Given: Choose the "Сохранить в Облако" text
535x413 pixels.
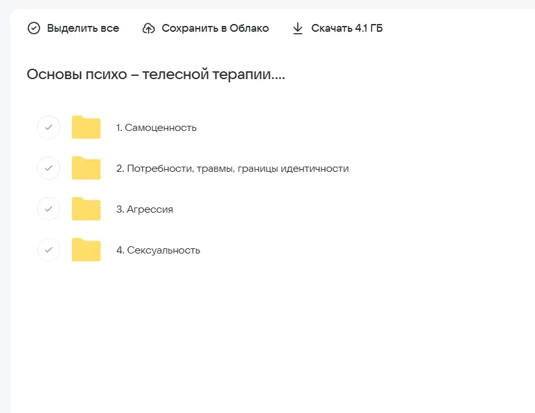Looking at the screenshot, I should pyautogui.click(x=215, y=29).
